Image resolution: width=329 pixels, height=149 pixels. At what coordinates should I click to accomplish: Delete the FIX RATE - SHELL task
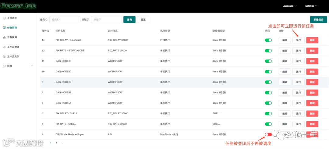[x=312, y=124]
